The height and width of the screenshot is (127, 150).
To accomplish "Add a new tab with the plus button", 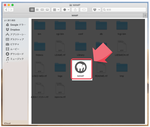I will coord(145,15).
